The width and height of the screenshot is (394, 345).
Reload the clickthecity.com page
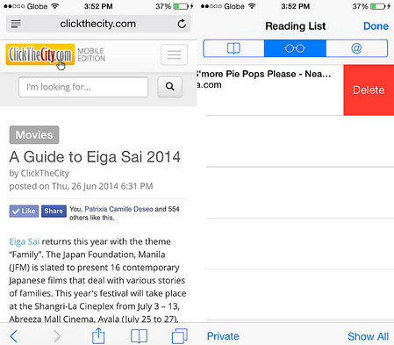click(x=182, y=24)
